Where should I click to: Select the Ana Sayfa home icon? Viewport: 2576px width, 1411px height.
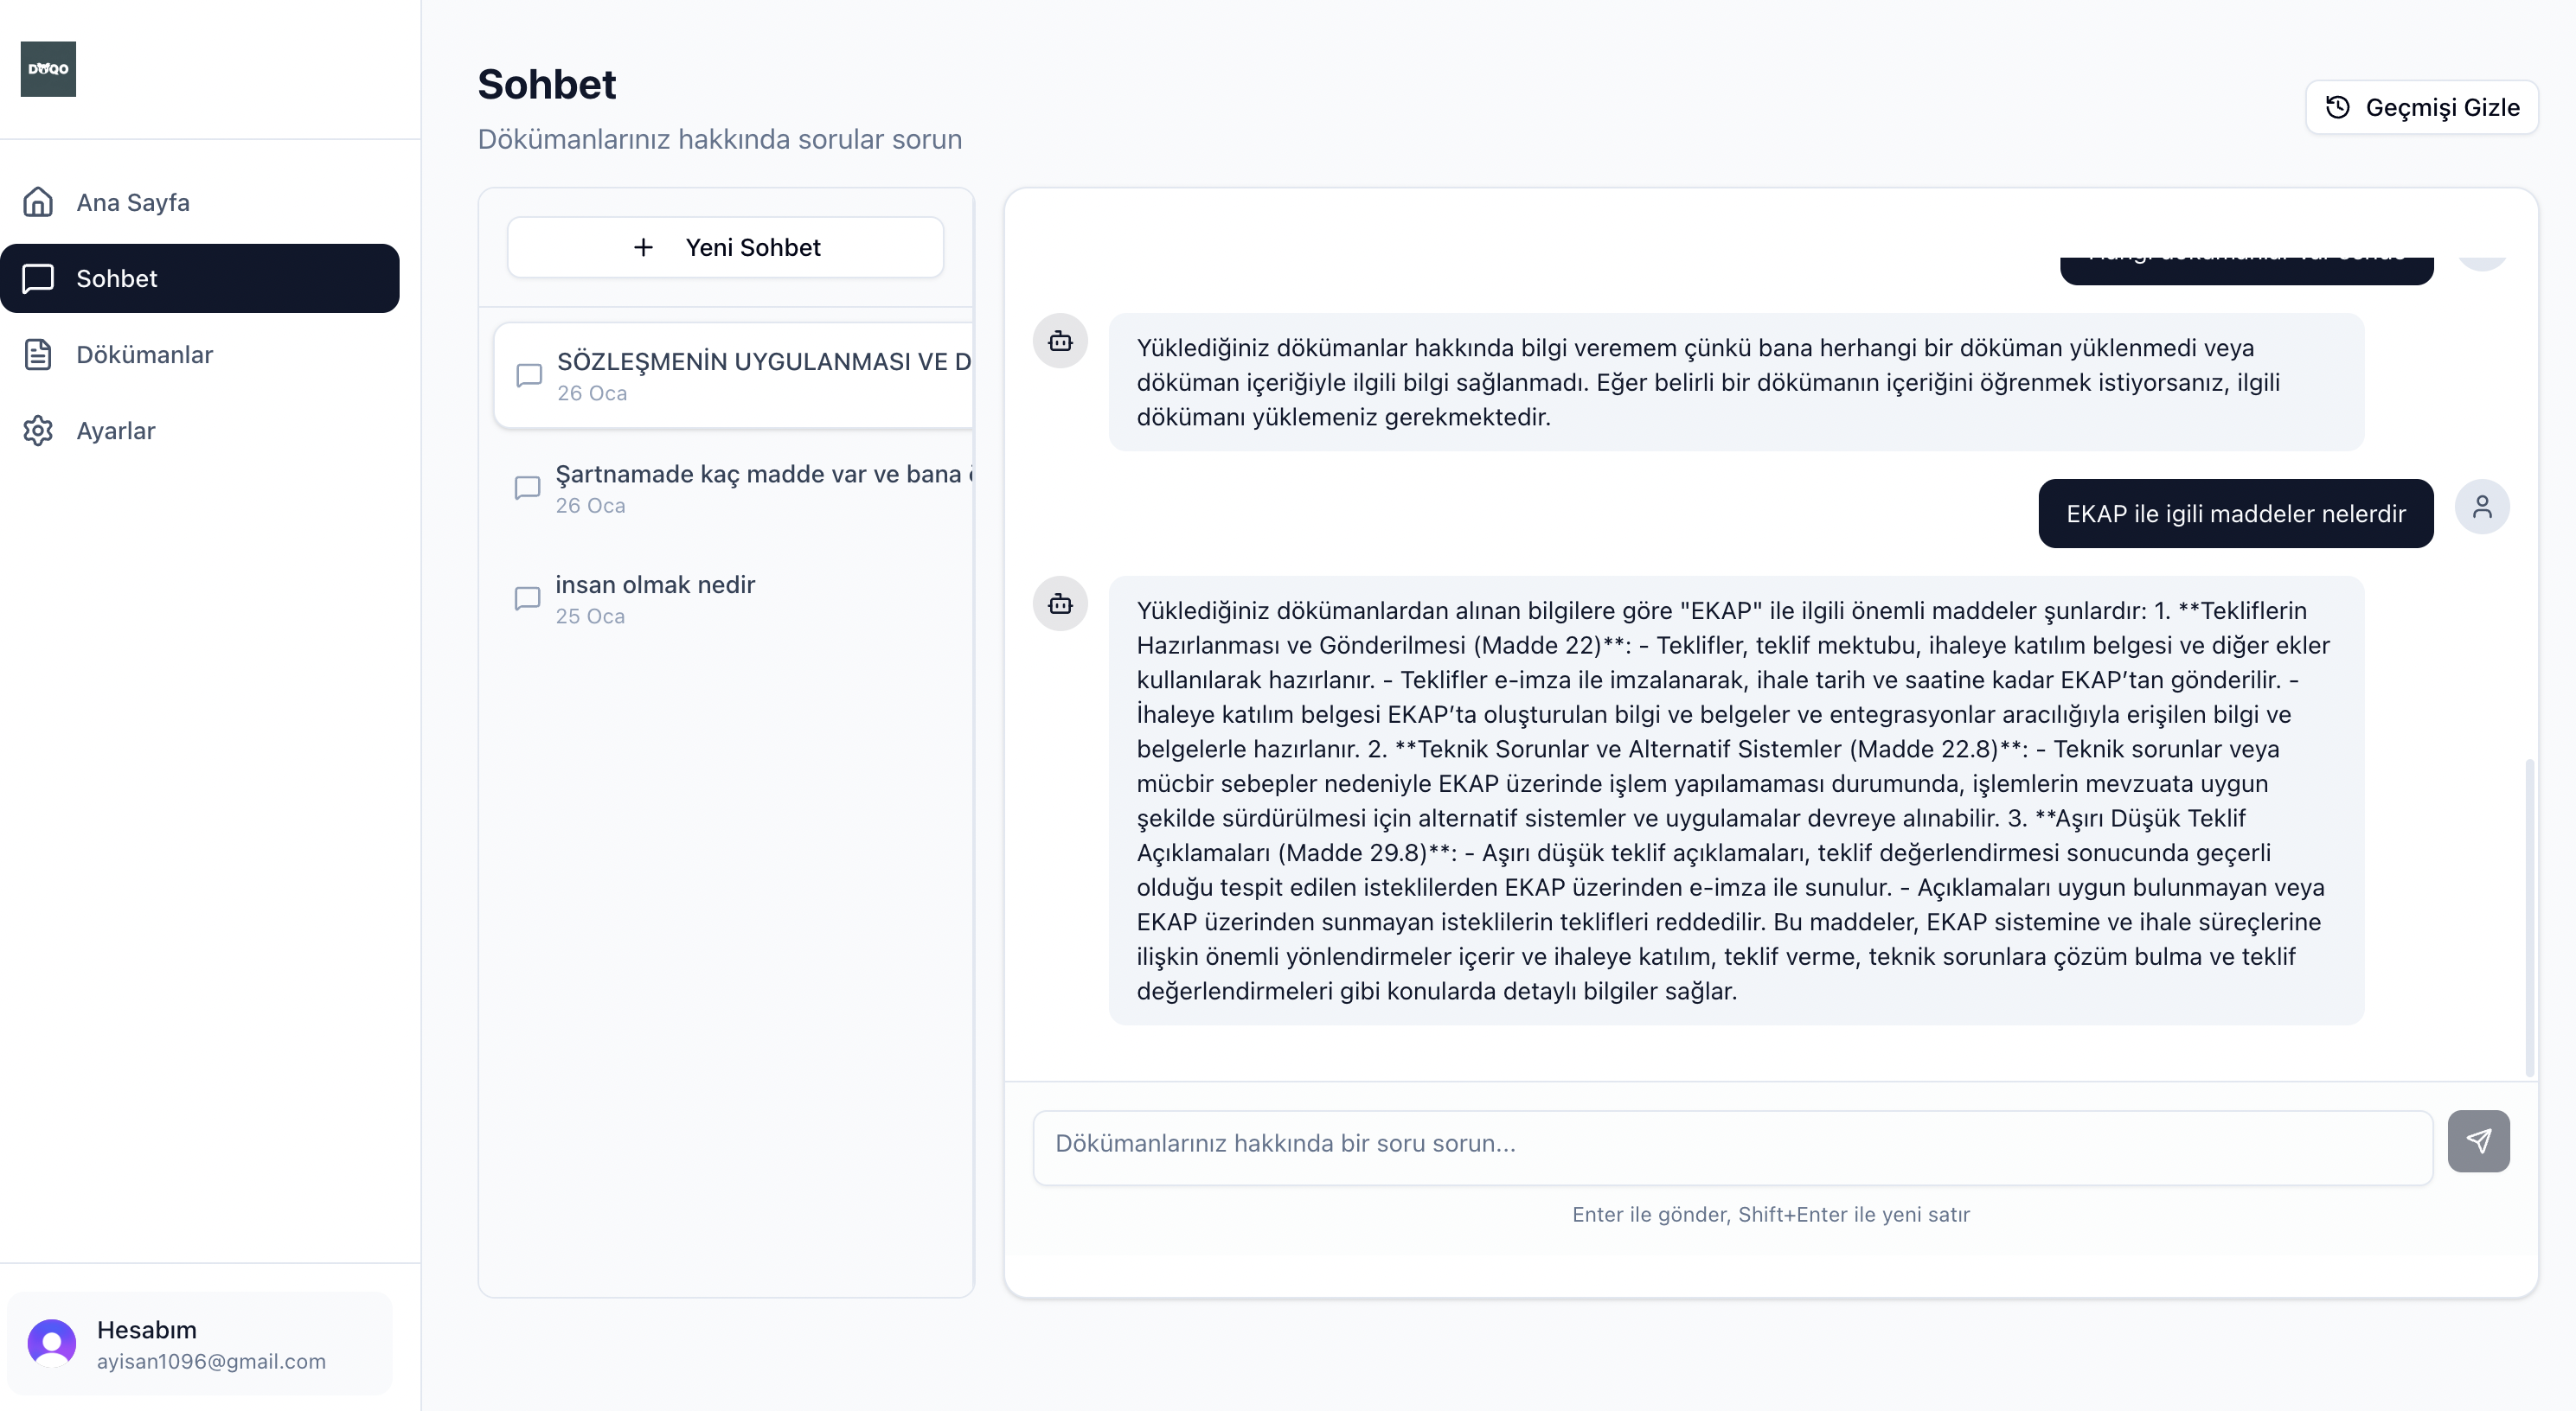point(38,201)
